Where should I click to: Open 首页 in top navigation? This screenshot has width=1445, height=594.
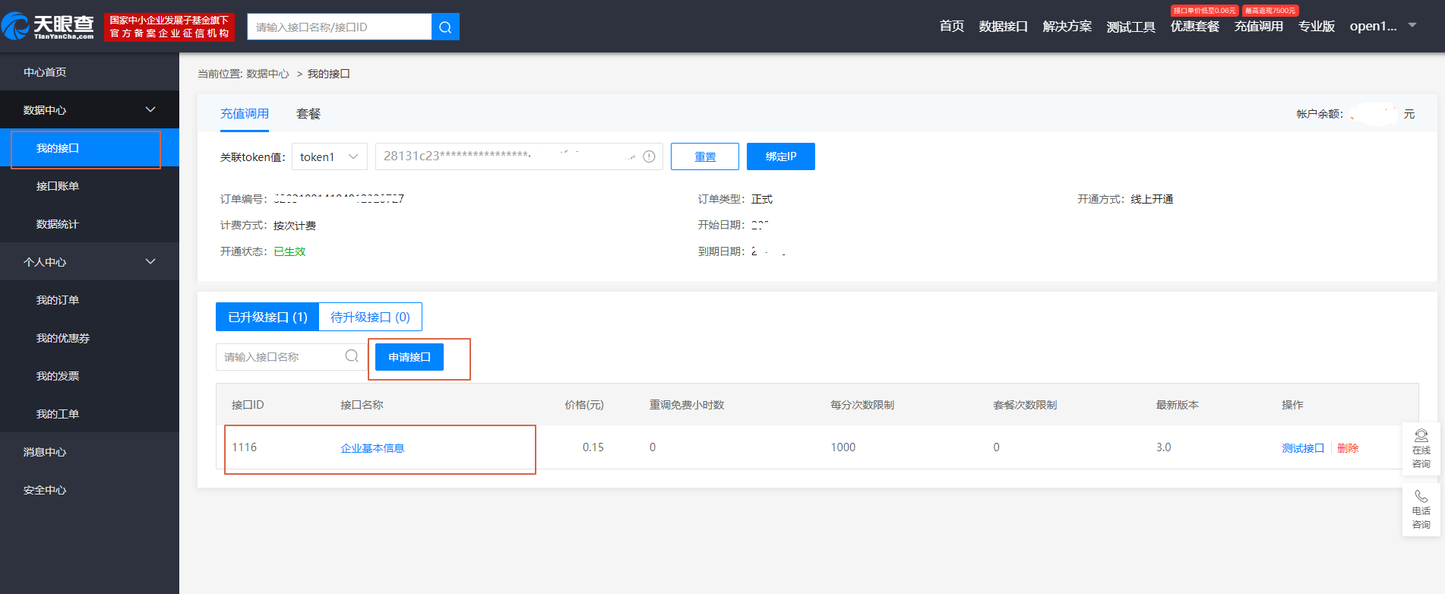point(951,27)
